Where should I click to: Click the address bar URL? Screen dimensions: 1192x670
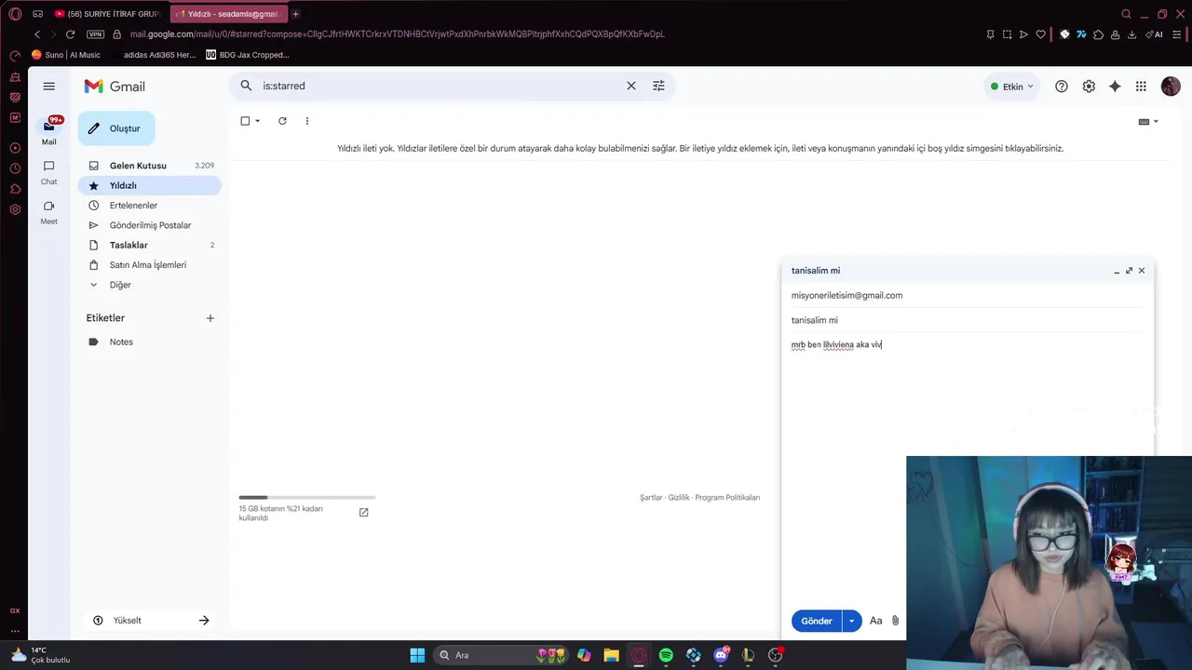coord(398,34)
